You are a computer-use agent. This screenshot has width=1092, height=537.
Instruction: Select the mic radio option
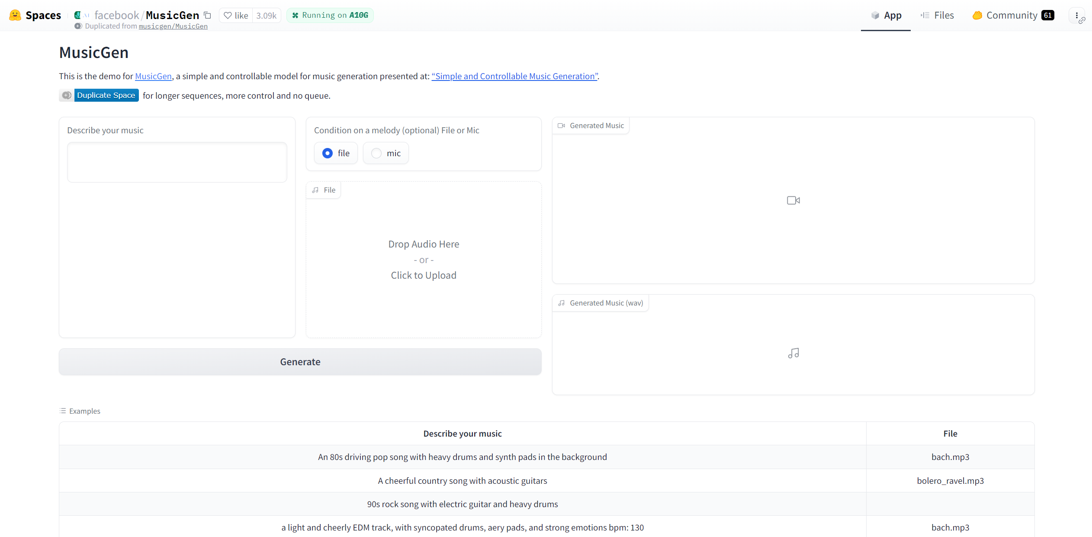(x=376, y=153)
